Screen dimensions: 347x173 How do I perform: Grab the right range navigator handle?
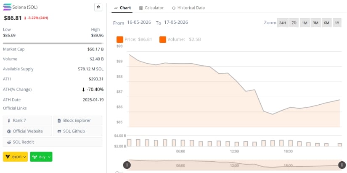(x=342, y=165)
